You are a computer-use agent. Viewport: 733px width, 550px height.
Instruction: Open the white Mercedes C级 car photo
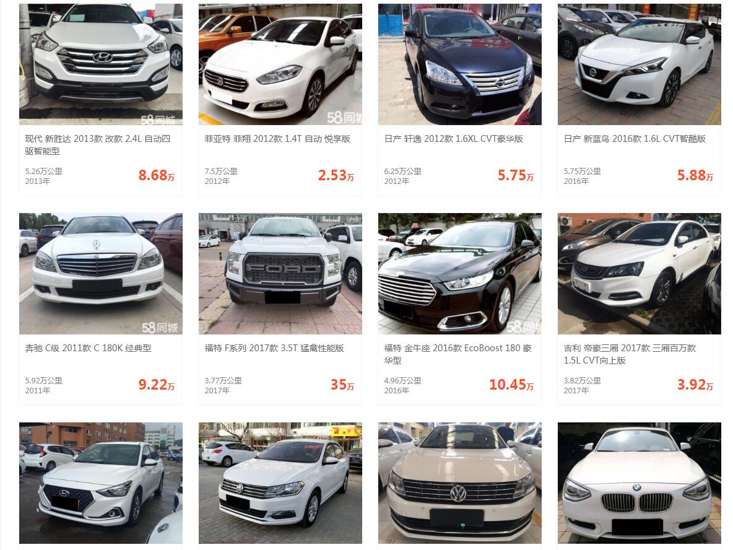(100, 274)
